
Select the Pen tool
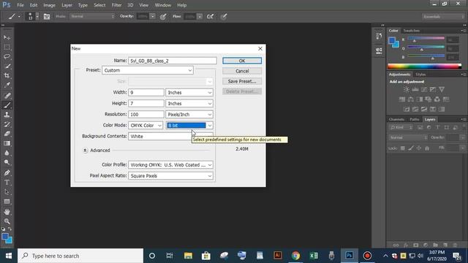coord(7,172)
